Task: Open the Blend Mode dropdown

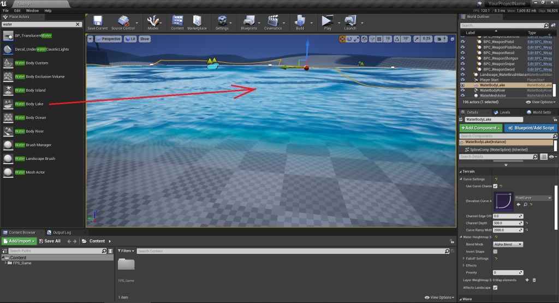Action: click(x=508, y=244)
